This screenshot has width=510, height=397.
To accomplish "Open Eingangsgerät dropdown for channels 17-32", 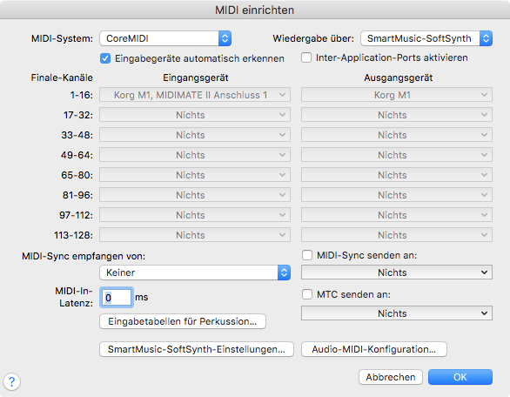I will (195, 115).
